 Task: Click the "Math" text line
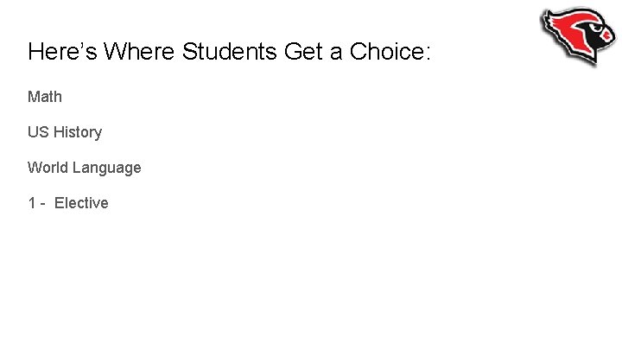[x=45, y=97]
